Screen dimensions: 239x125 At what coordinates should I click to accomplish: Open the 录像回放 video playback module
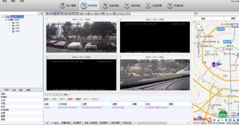pos(132,5)
